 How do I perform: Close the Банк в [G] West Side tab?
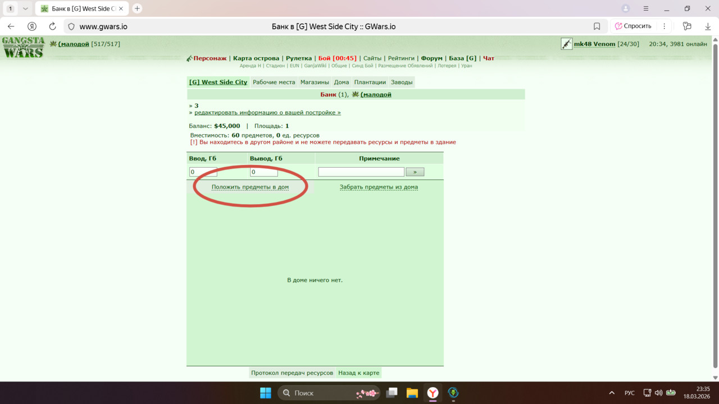coord(121,8)
